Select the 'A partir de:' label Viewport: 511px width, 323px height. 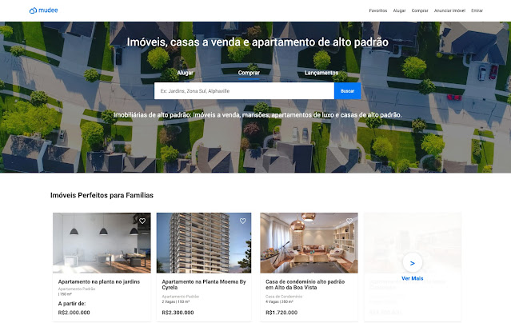(x=72, y=304)
